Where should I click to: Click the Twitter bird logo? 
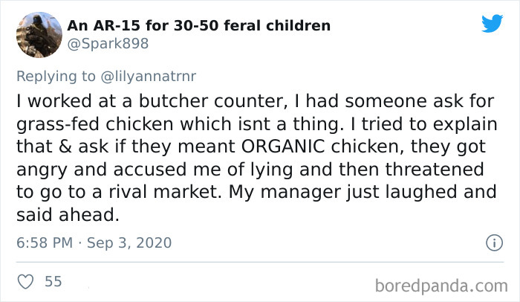tap(492, 23)
